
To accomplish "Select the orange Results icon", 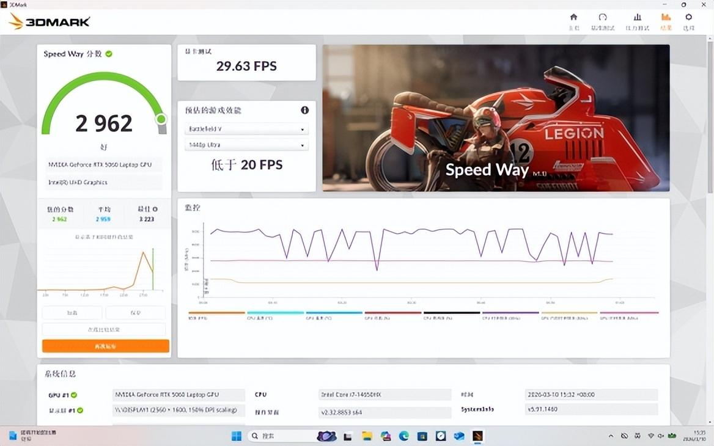I will coord(666,21).
